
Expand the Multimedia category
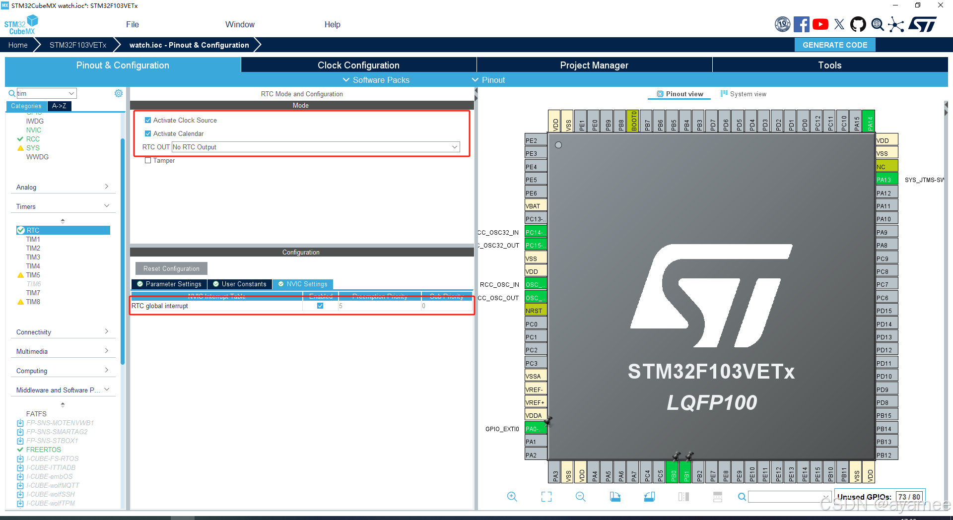point(63,351)
